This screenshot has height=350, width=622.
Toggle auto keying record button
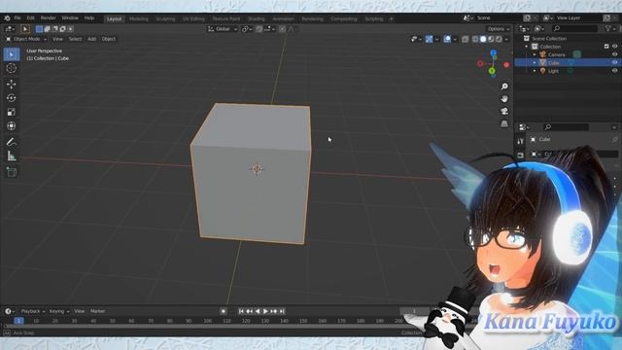tap(224, 311)
